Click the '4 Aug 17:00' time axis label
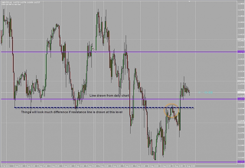This screenshot has height=168, width=245. click(79, 166)
